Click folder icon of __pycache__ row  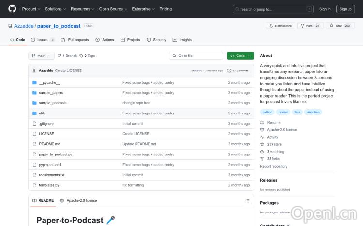(34, 82)
